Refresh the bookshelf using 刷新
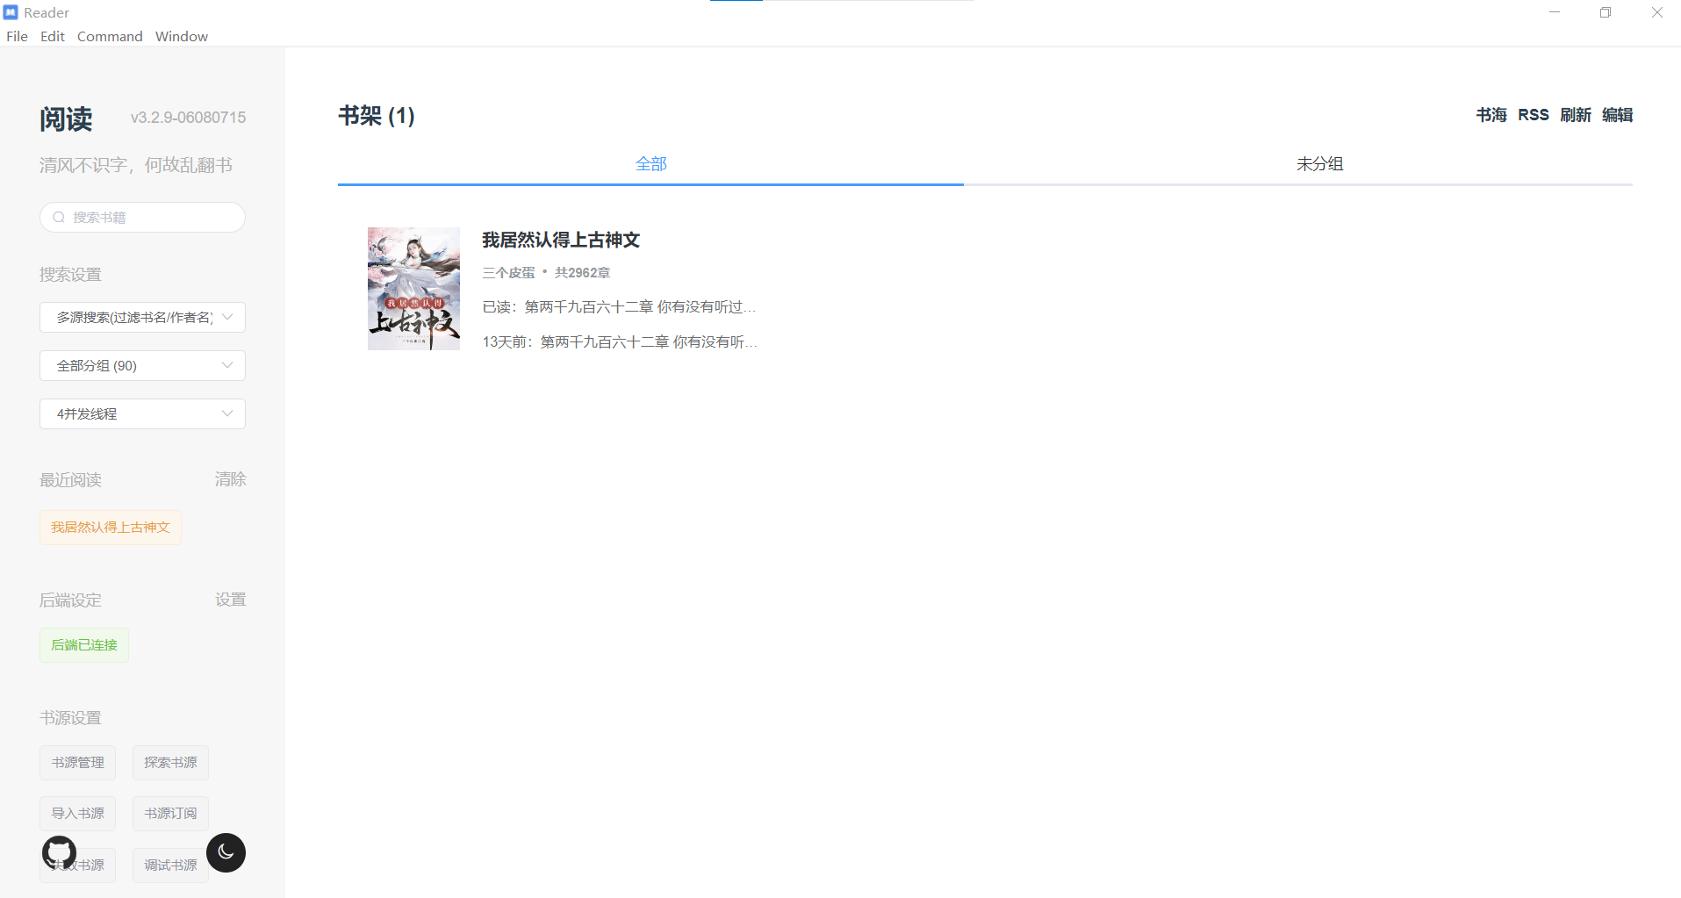1681x898 pixels. coord(1576,114)
